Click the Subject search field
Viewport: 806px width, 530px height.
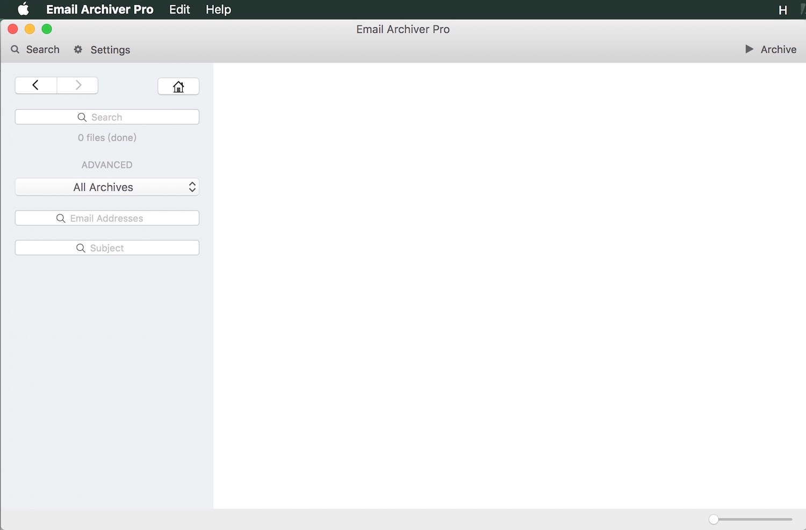[107, 248]
